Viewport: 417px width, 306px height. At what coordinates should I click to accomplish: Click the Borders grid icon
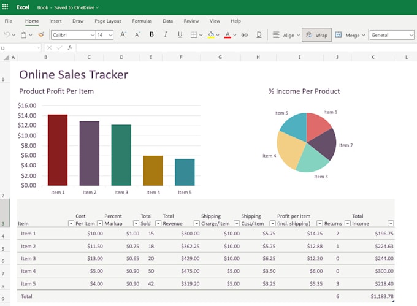[x=194, y=35]
